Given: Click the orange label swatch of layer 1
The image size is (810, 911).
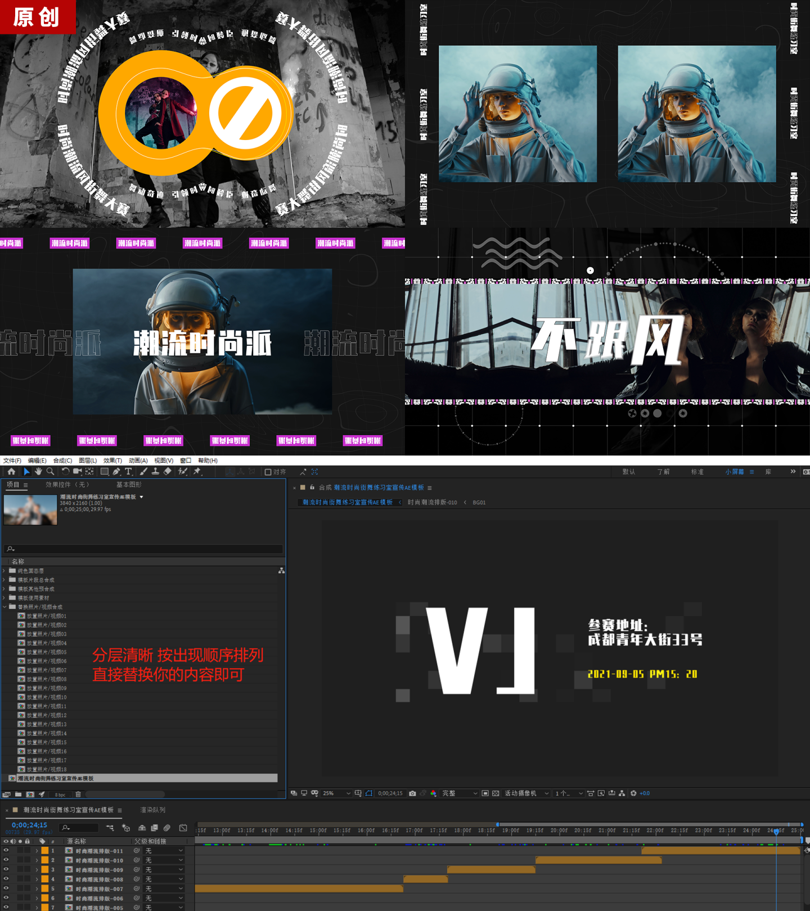Looking at the screenshot, I should (44, 851).
